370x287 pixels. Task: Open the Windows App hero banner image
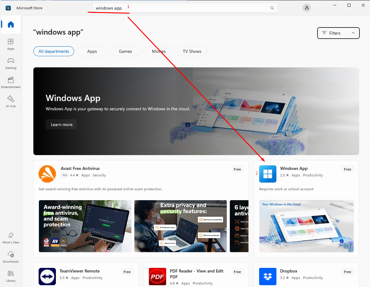(x=196, y=111)
